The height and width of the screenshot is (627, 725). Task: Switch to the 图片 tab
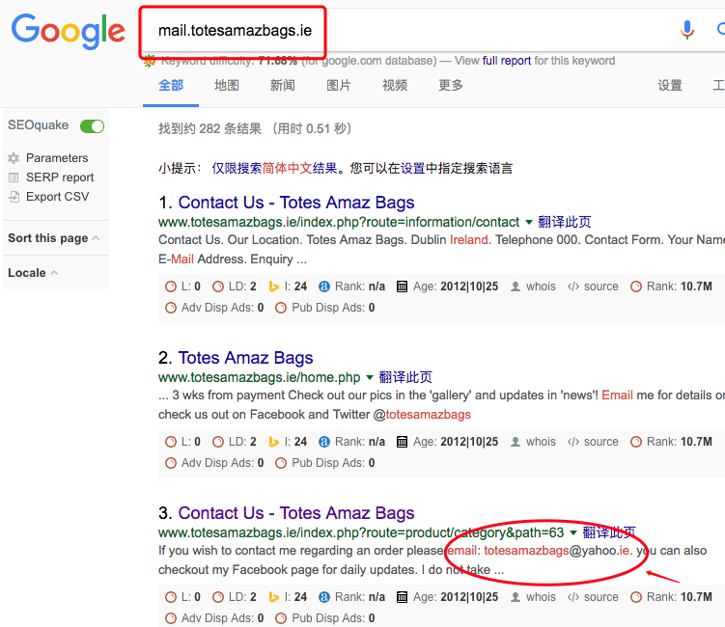click(x=339, y=85)
